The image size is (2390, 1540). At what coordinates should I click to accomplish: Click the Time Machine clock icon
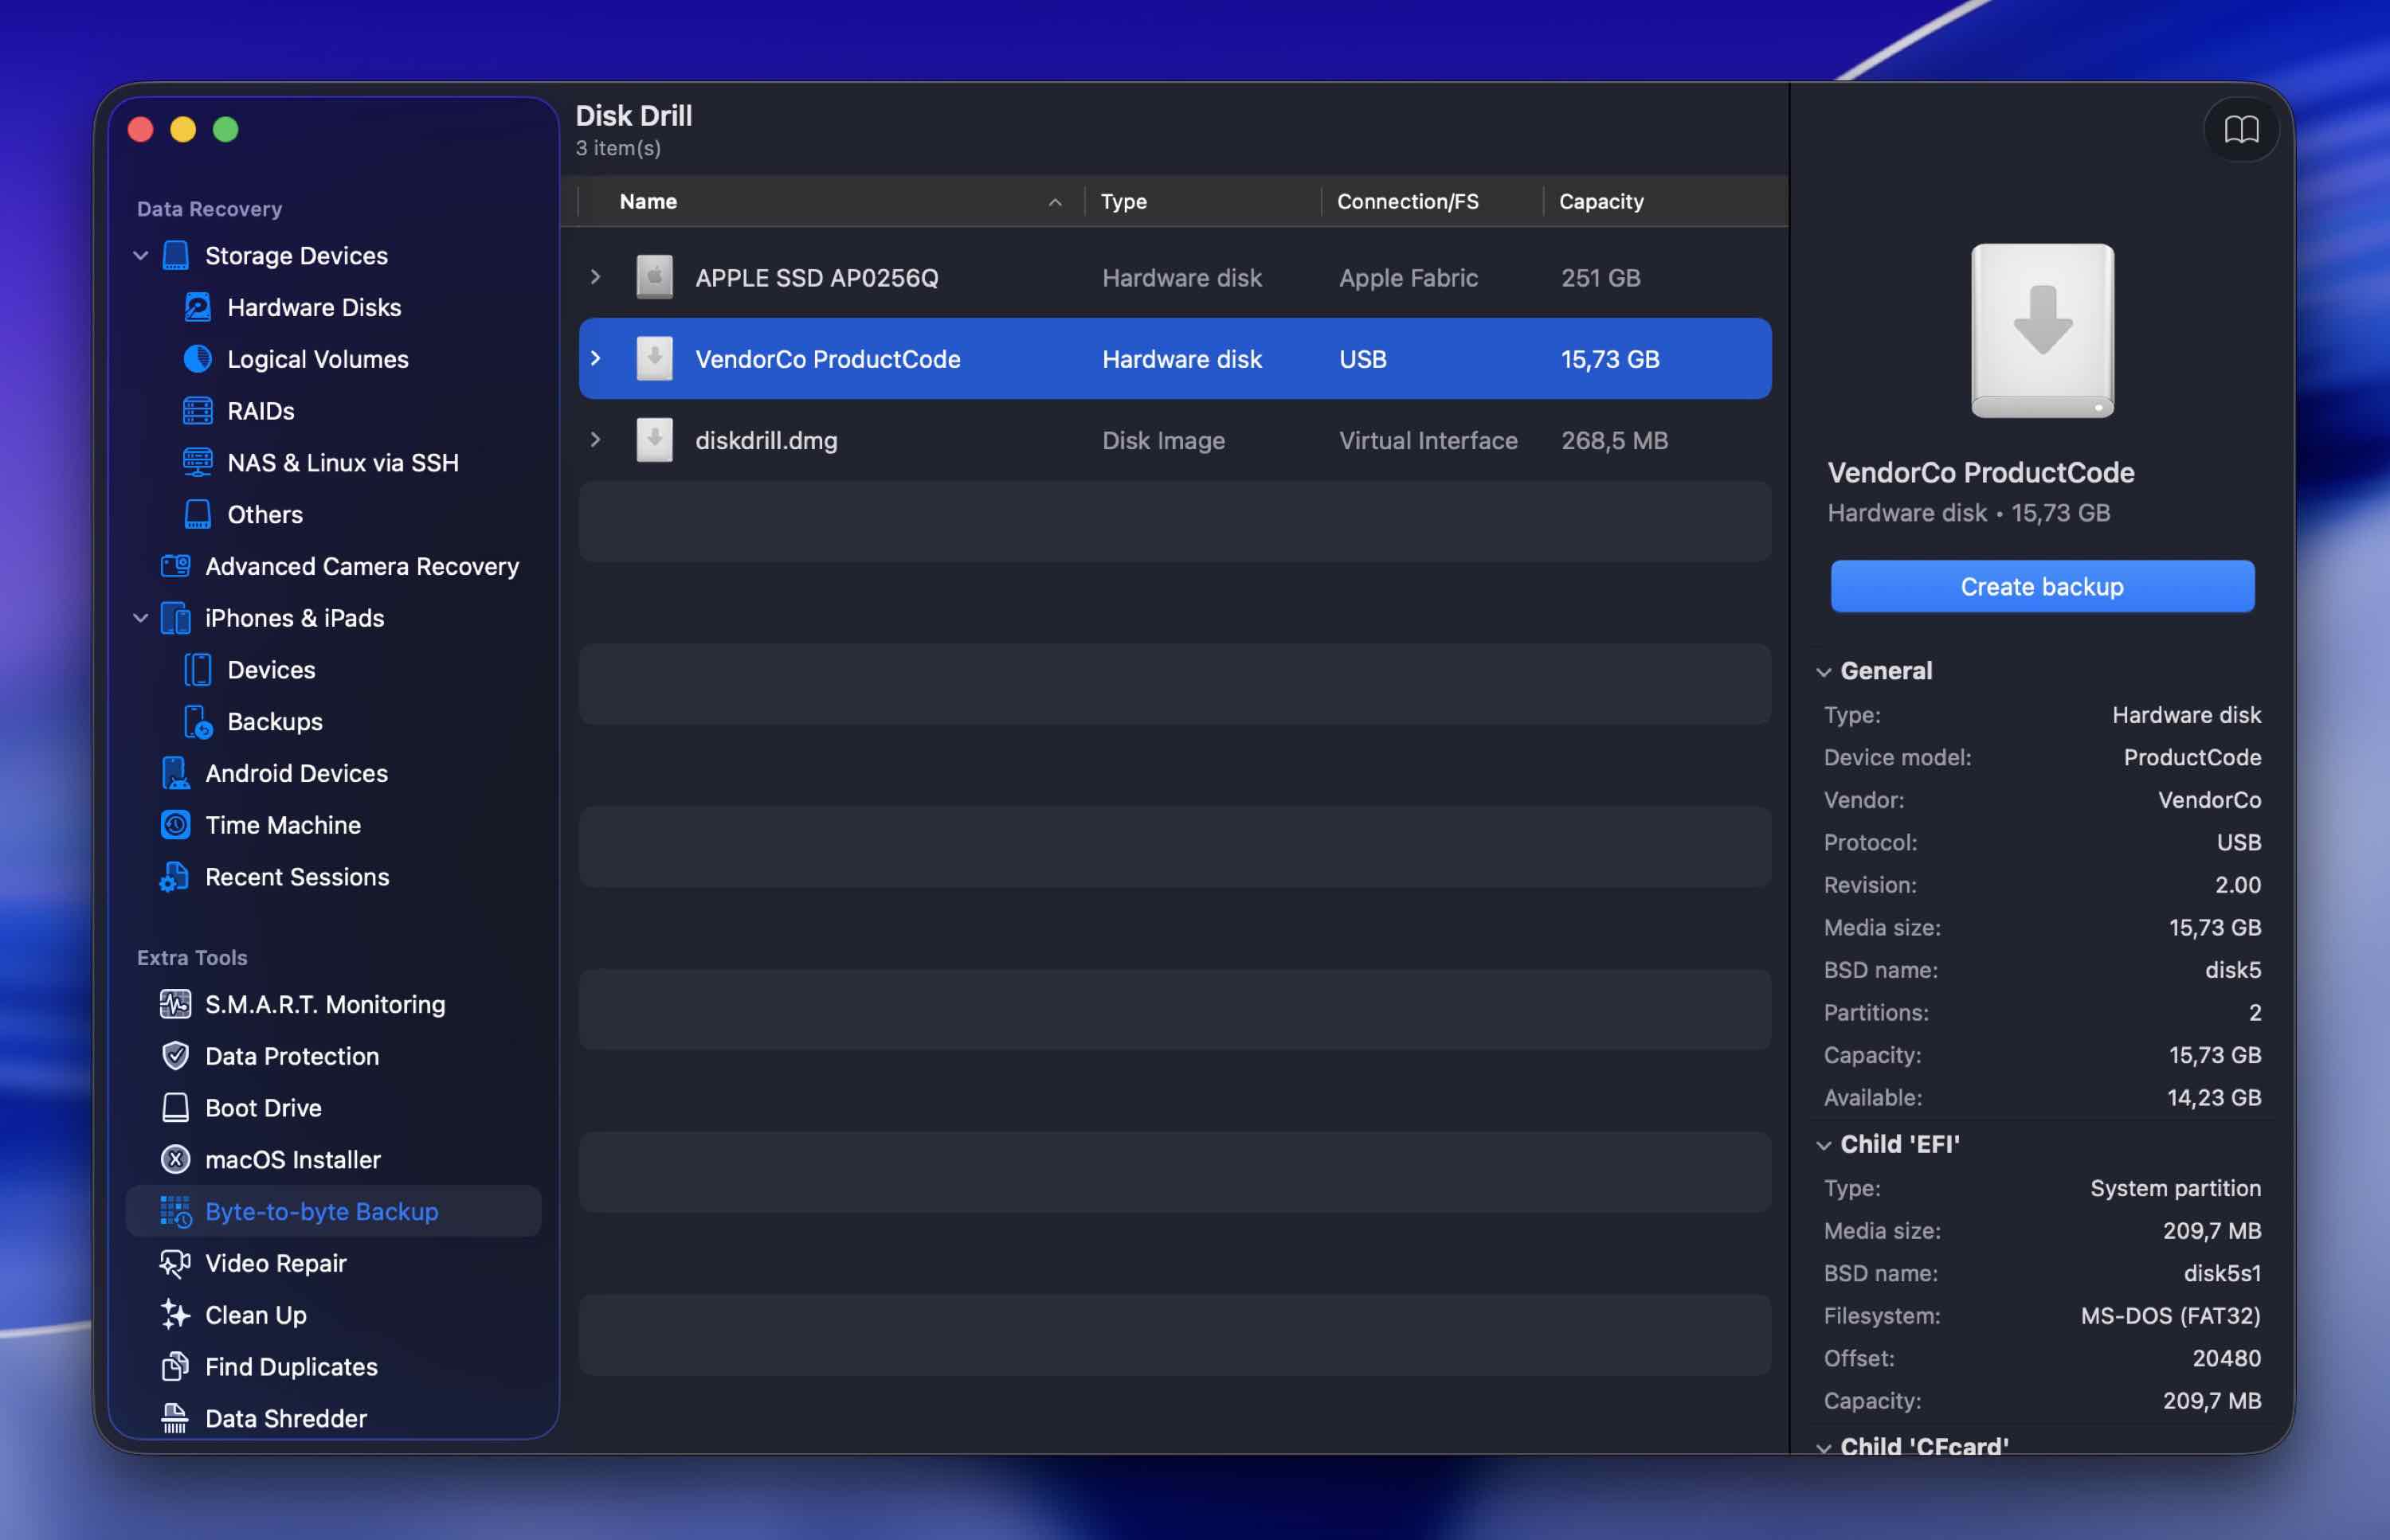[x=175, y=825]
